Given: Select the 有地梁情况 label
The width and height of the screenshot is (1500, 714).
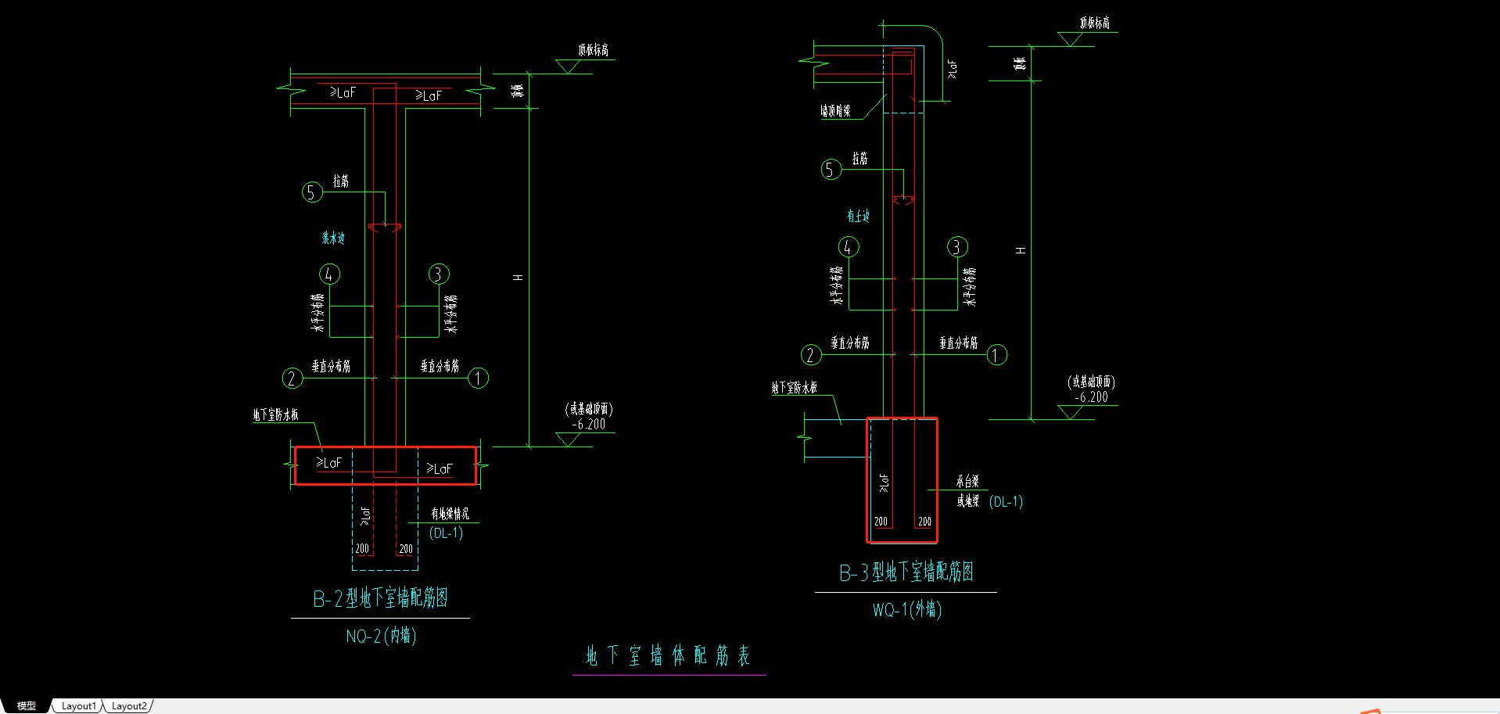Looking at the screenshot, I should point(450,514).
